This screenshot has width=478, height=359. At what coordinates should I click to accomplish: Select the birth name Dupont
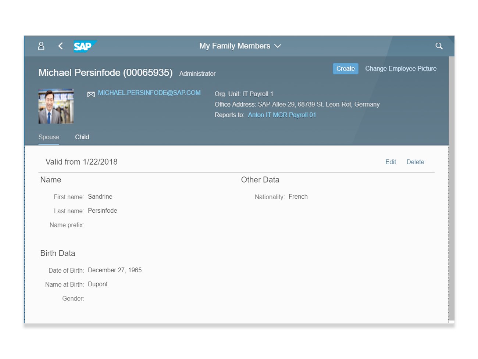[98, 284]
